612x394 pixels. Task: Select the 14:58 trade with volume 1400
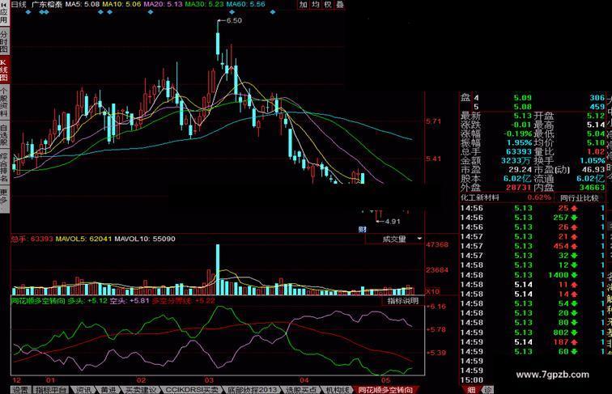click(x=533, y=275)
